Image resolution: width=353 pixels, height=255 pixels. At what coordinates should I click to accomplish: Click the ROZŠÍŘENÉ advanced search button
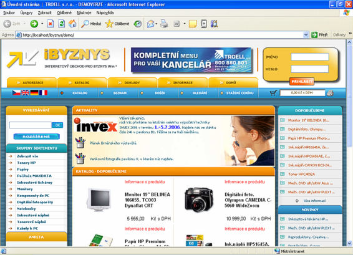coord(36,137)
